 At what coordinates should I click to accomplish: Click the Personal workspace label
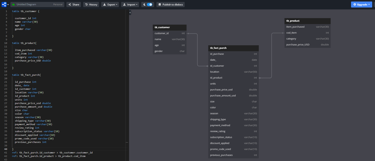click(58, 5)
